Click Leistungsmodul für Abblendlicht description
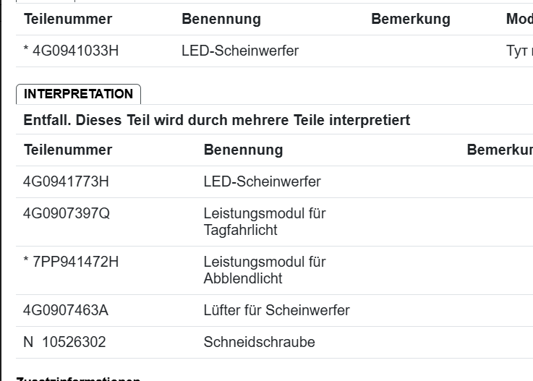The width and height of the screenshot is (533, 381). tap(265, 270)
